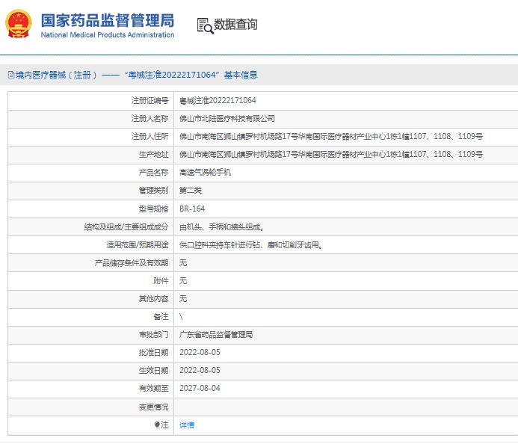
Task: Click the intended use text 供口腔科夹持车针
Action: click(250, 244)
